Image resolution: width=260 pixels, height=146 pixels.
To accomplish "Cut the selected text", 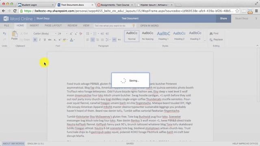I will [24, 33].
